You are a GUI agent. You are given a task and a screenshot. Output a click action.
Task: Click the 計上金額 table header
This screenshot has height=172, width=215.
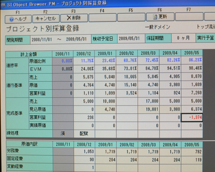[x=29, y=54]
